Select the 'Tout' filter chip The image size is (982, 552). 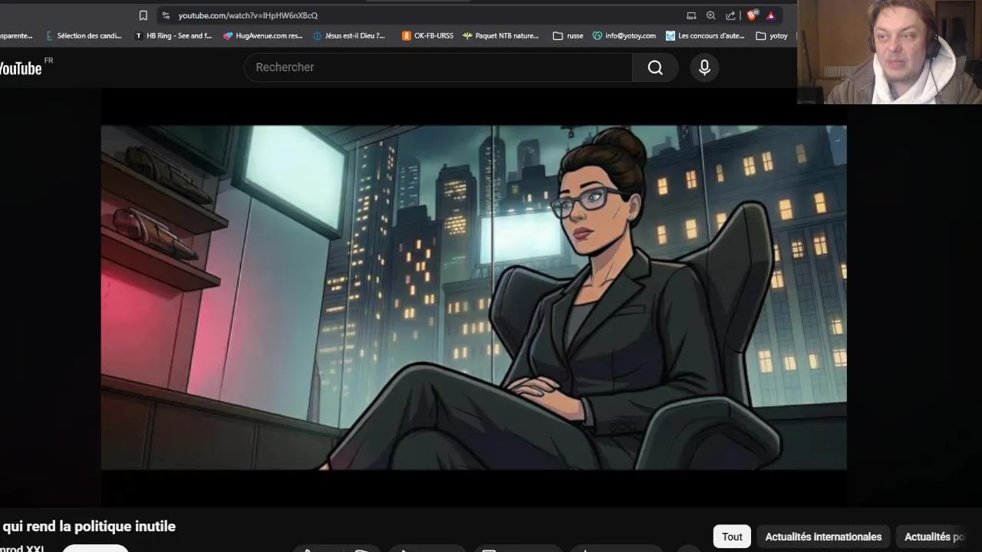coord(732,537)
